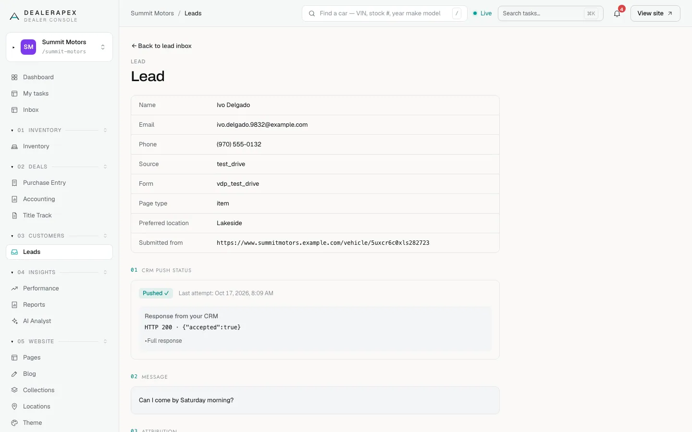Open the Dashboard grid icon

14,77
